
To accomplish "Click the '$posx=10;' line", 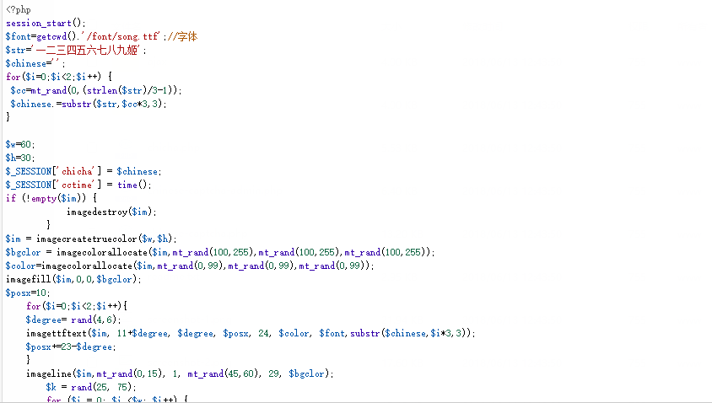I will pyautogui.click(x=28, y=293).
